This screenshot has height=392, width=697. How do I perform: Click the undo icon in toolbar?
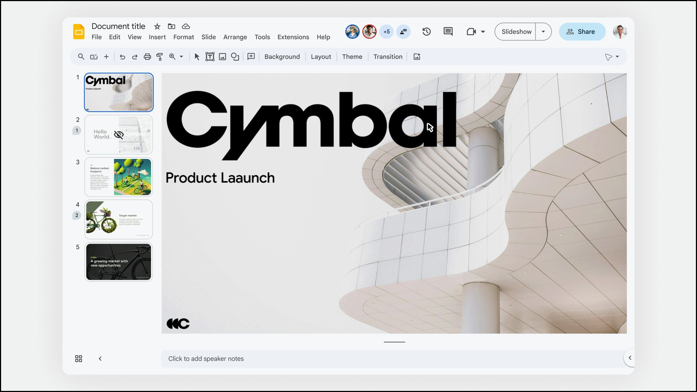122,57
